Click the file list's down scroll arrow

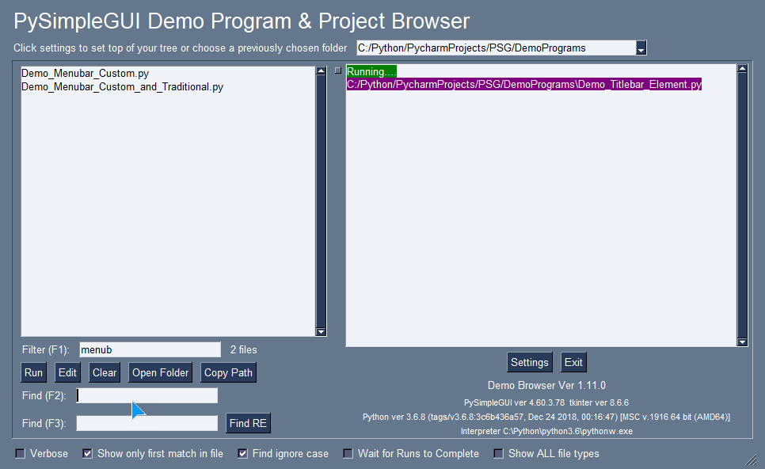click(322, 331)
